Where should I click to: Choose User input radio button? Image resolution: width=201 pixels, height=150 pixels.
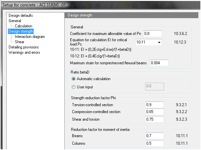point(74,87)
